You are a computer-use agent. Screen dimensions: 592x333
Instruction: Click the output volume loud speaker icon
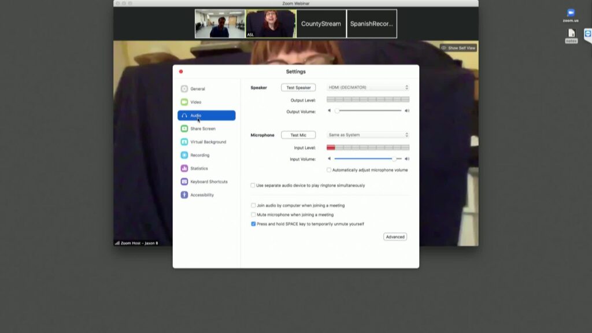tap(407, 110)
